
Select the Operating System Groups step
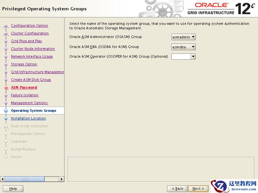(34, 111)
